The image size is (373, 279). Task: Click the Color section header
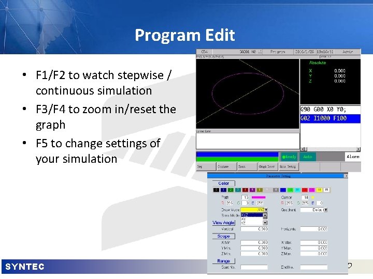click(x=224, y=183)
